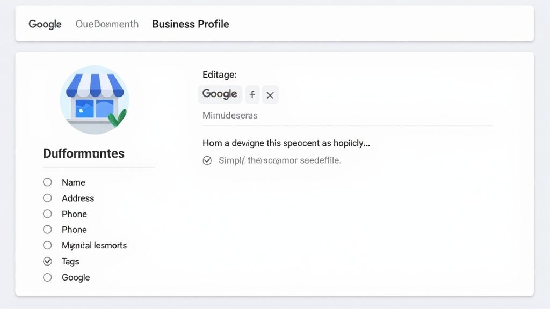
Task: Select the Mental lesmorts radio button
Action: tap(47, 245)
